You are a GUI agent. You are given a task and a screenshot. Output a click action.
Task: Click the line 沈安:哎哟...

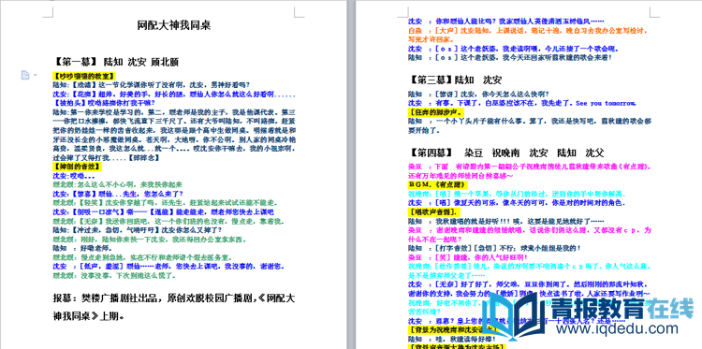(x=73, y=175)
